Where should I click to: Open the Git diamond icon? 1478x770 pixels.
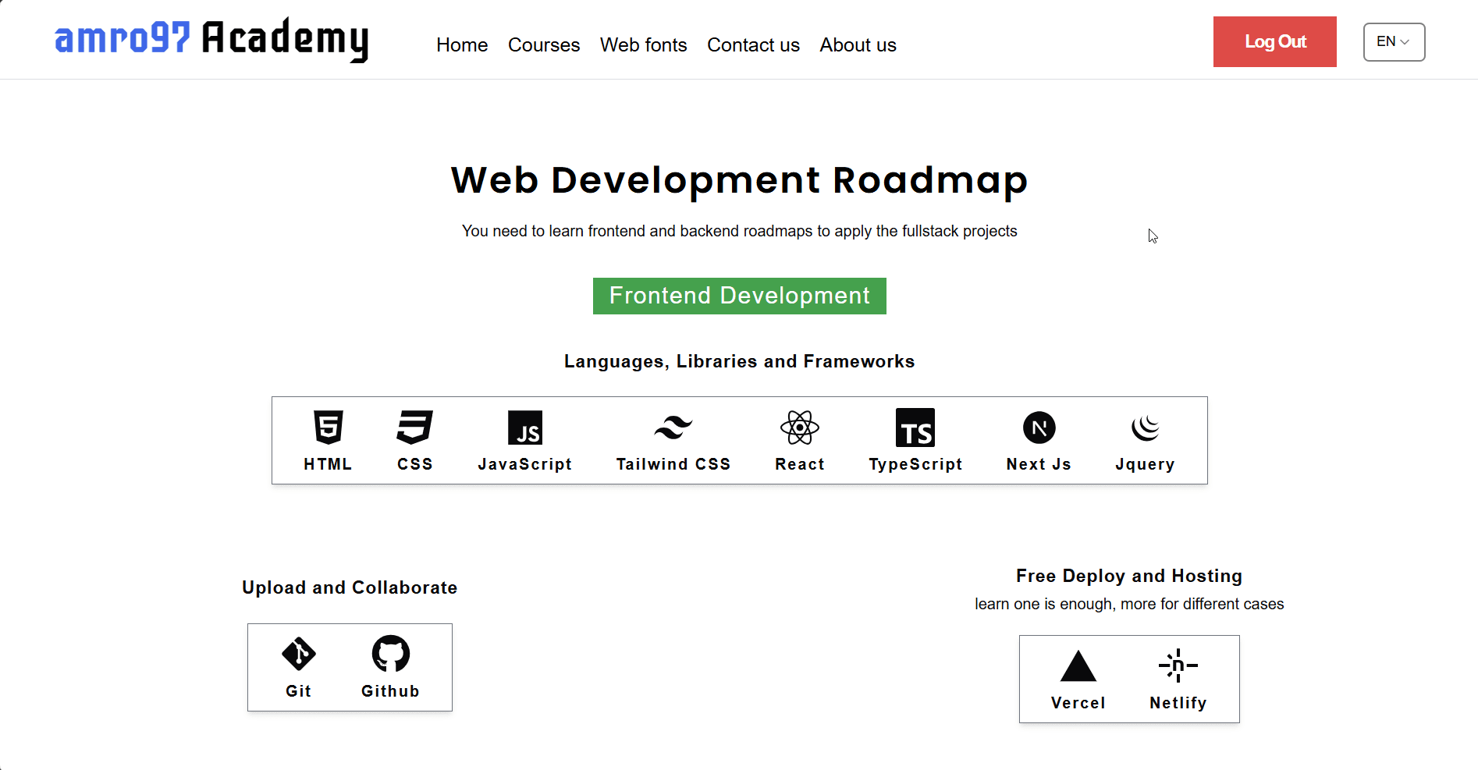[298, 655]
